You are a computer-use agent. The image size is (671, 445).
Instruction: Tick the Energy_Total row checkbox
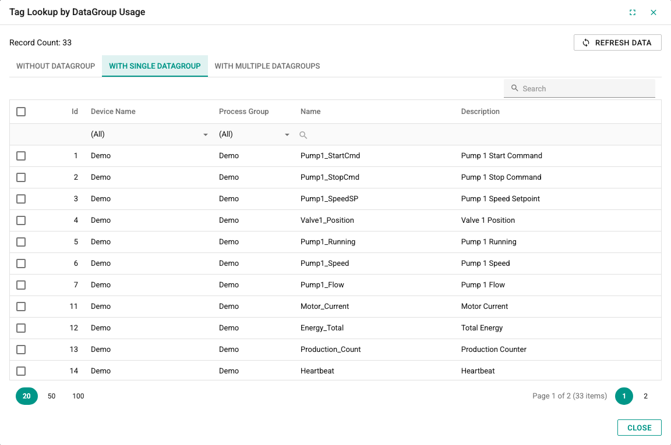[x=21, y=328]
